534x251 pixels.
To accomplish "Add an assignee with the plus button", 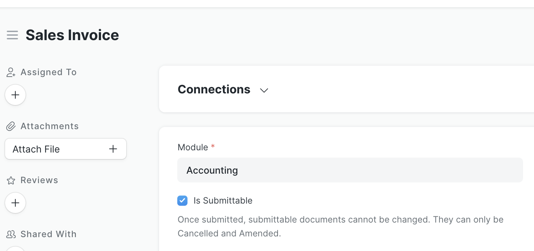I will (15, 95).
